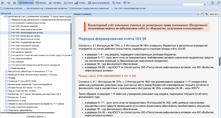This screenshot has height=118, width=221.
Task: Click the Настроить фильтр button
Action: click(x=36, y=116)
